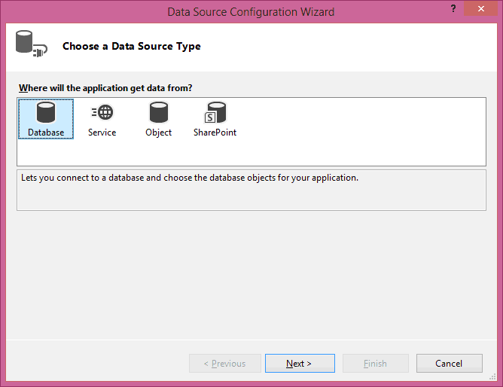Click the "Database" text label
Screen dimensions: 503x387
click(x=46, y=133)
